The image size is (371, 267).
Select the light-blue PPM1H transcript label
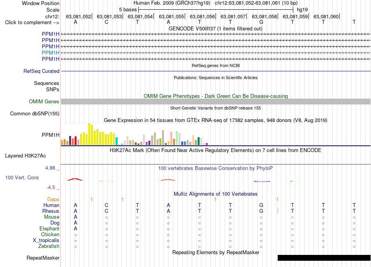(x=51, y=53)
